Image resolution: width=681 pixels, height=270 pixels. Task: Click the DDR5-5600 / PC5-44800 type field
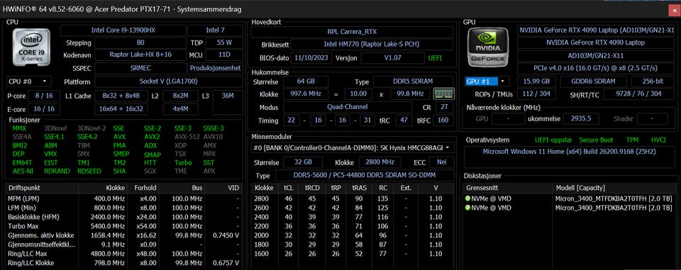(365, 176)
